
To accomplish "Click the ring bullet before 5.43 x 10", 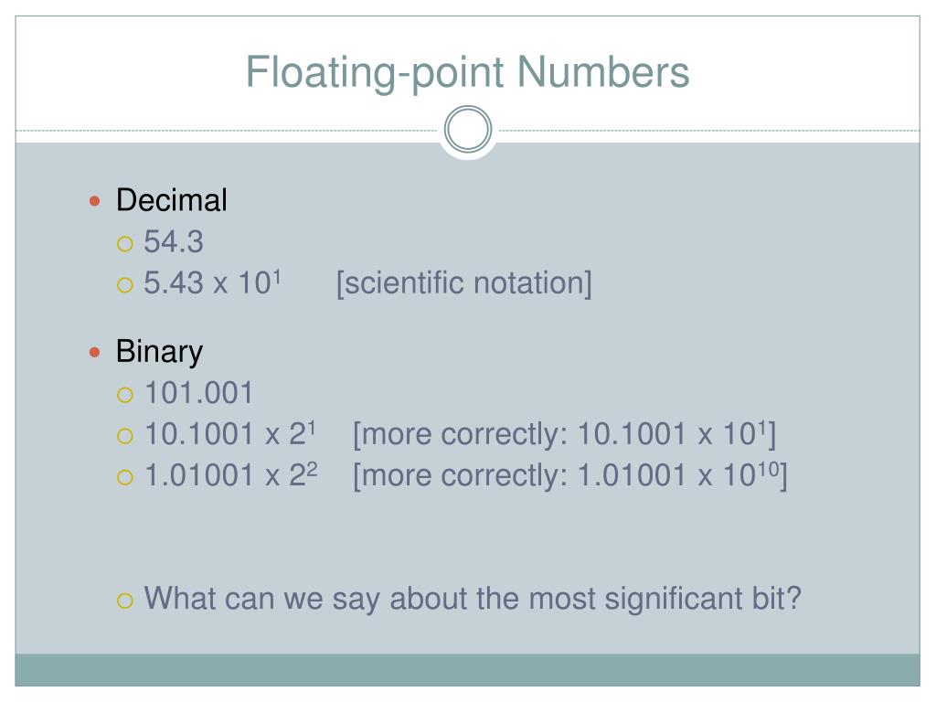I will [124, 285].
